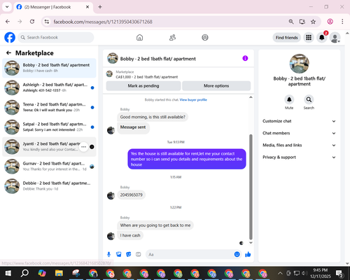
Task: Open the emoji picker icon
Action: point(237,254)
